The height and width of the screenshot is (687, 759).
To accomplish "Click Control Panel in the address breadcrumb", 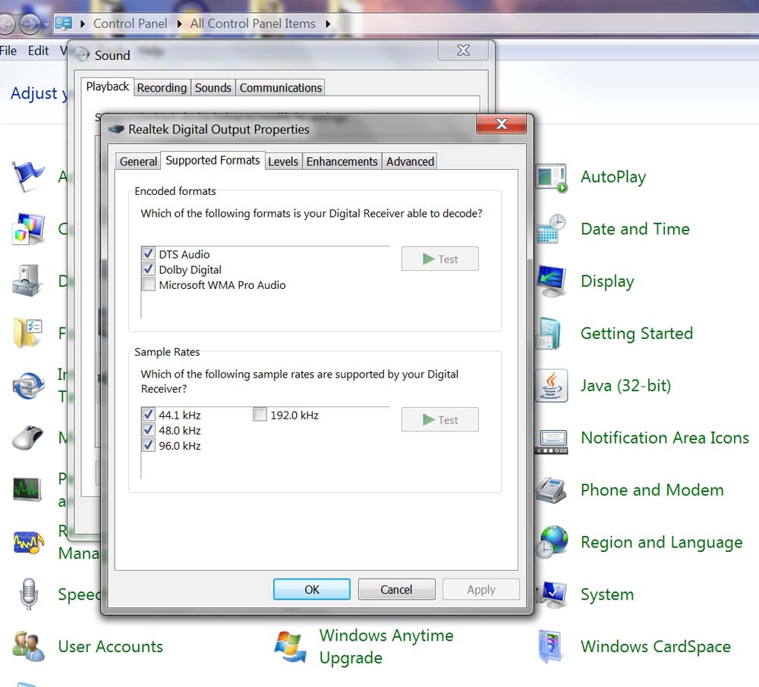I will (131, 24).
